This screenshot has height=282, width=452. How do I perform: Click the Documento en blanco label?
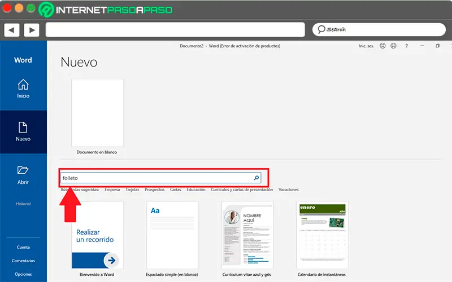(97, 152)
